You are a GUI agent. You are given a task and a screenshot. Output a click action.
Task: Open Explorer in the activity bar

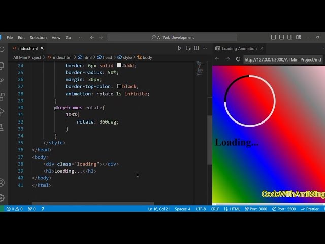(x=2, y=66)
